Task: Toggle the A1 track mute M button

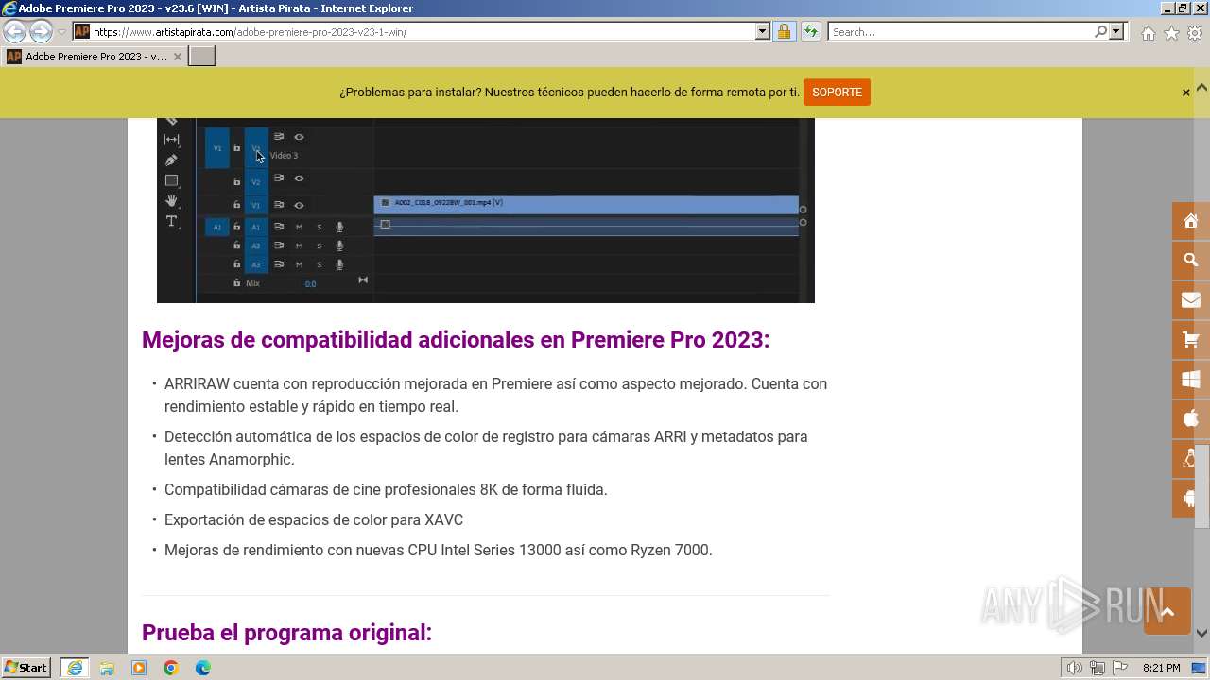Action: 299,227
